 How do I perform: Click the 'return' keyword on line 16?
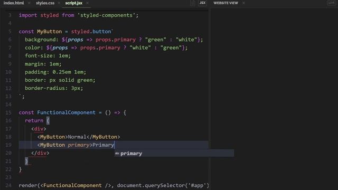(34, 121)
